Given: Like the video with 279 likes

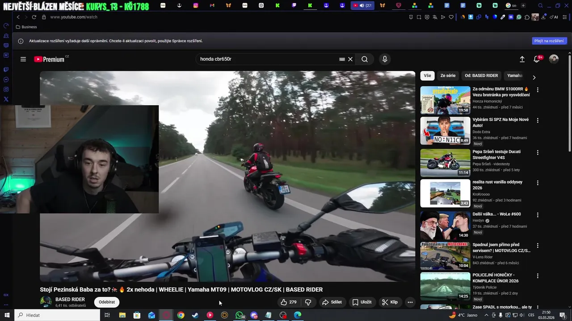Looking at the screenshot, I should pyautogui.click(x=289, y=302).
